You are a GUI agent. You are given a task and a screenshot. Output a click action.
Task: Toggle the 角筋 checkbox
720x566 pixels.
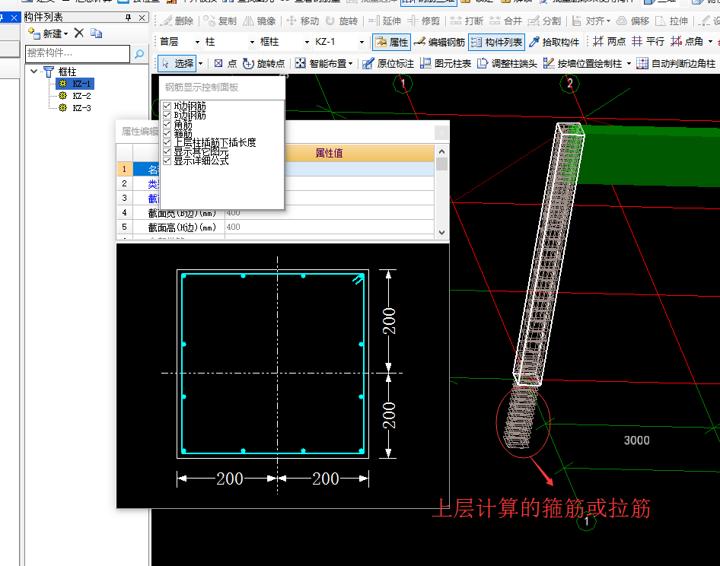pos(167,125)
